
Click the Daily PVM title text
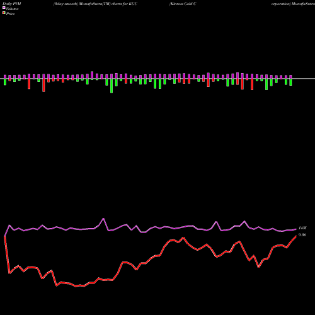(x=12, y=4)
